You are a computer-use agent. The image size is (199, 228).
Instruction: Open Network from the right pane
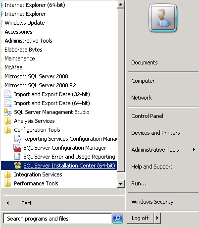coord(141,98)
